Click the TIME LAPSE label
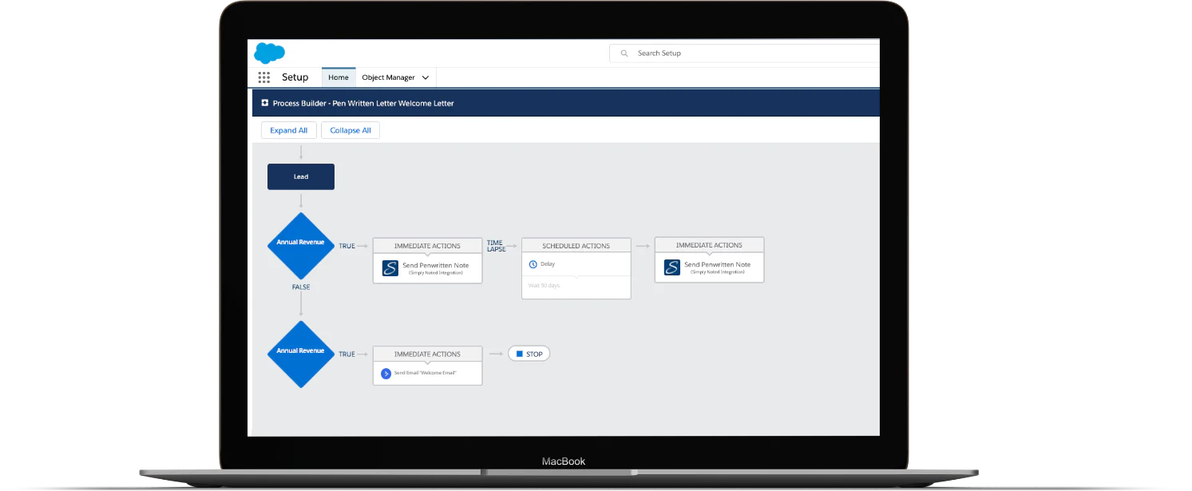Viewport: 1192px width, 491px height. click(497, 246)
